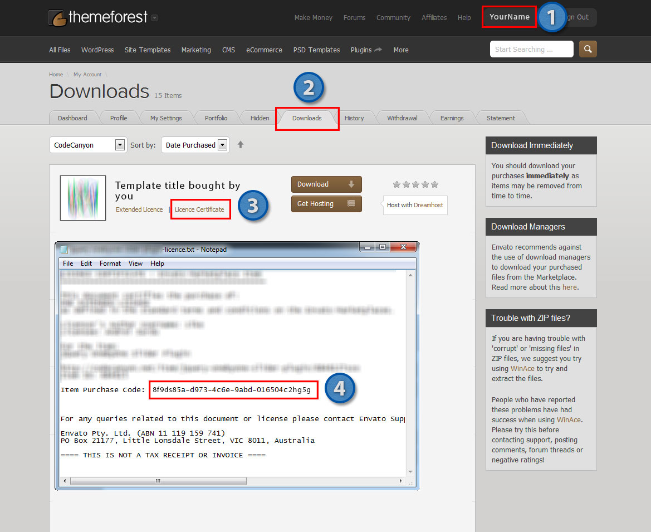Click the magnifier search button
Screen dimensions: 651x532
[x=588, y=49]
